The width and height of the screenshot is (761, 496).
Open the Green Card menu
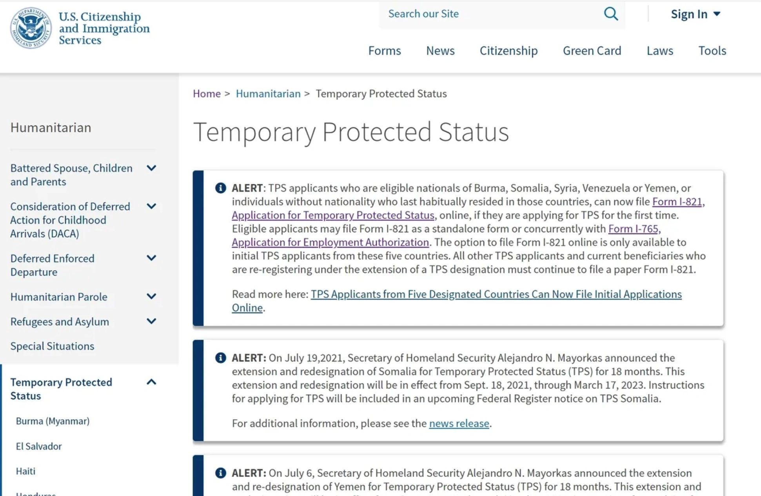[x=592, y=51]
